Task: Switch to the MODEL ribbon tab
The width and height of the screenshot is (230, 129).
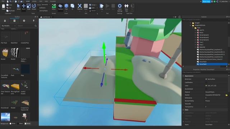Action: click(34, 1)
